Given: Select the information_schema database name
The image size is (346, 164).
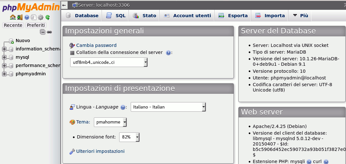Looking at the screenshot, I should 38,49.
